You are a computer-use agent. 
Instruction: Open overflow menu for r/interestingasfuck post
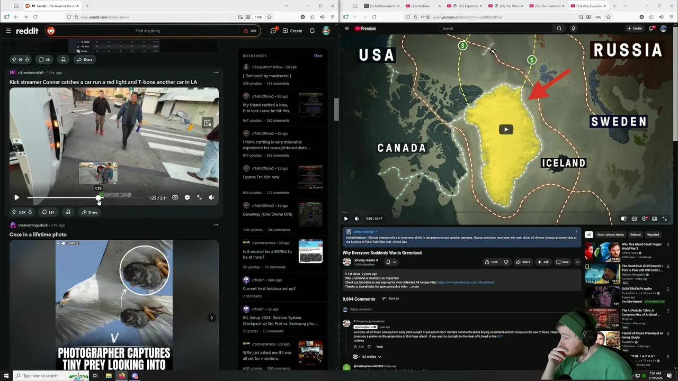(216, 225)
